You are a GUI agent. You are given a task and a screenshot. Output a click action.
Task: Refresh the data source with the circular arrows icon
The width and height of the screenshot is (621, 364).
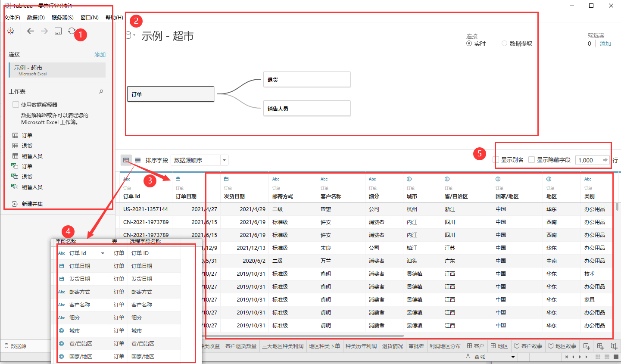tap(72, 31)
